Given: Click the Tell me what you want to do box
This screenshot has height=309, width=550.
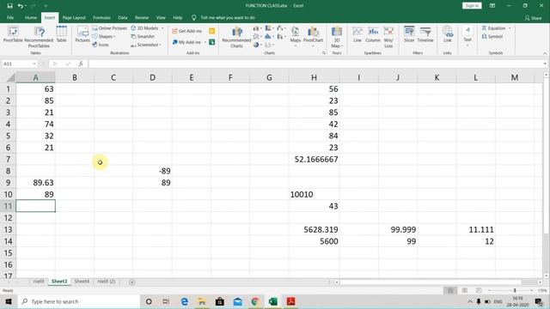Looking at the screenshot, I should click(x=227, y=17).
